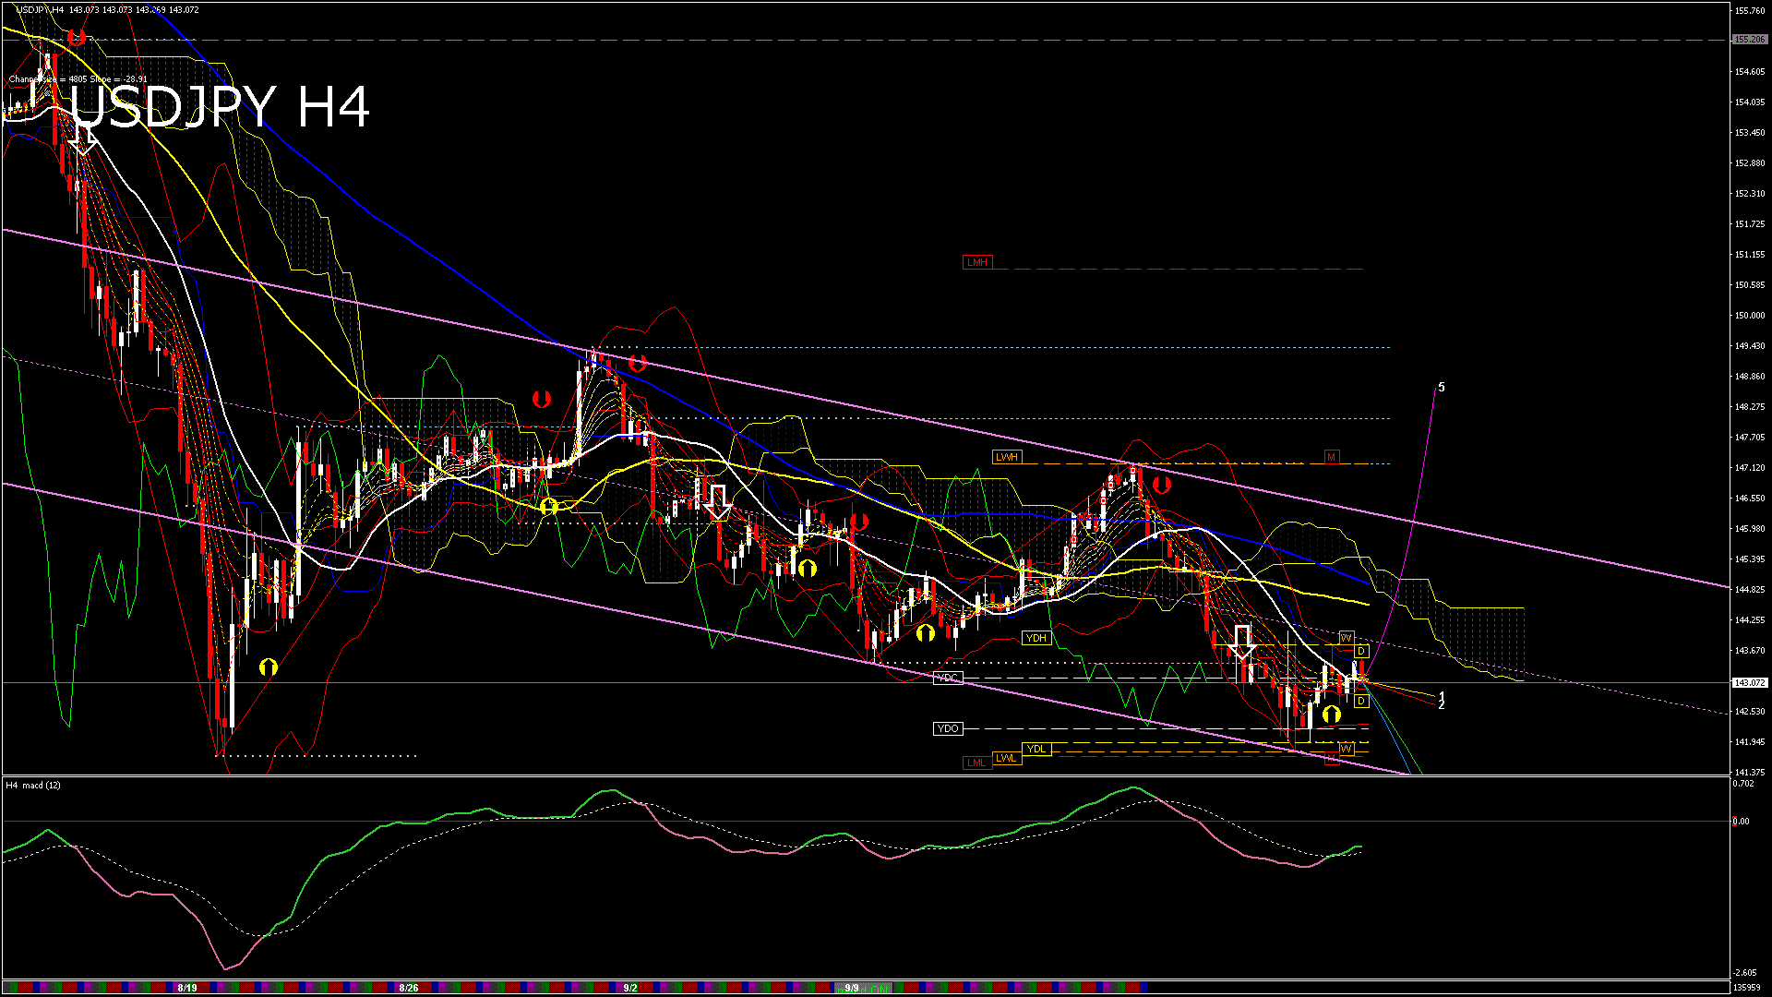Click the YDC label box
1772x997 pixels.
[x=947, y=678]
